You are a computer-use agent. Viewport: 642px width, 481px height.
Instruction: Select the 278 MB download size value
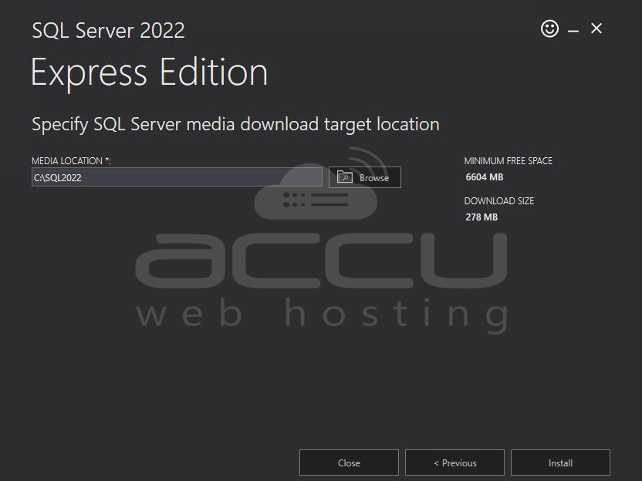click(x=481, y=217)
